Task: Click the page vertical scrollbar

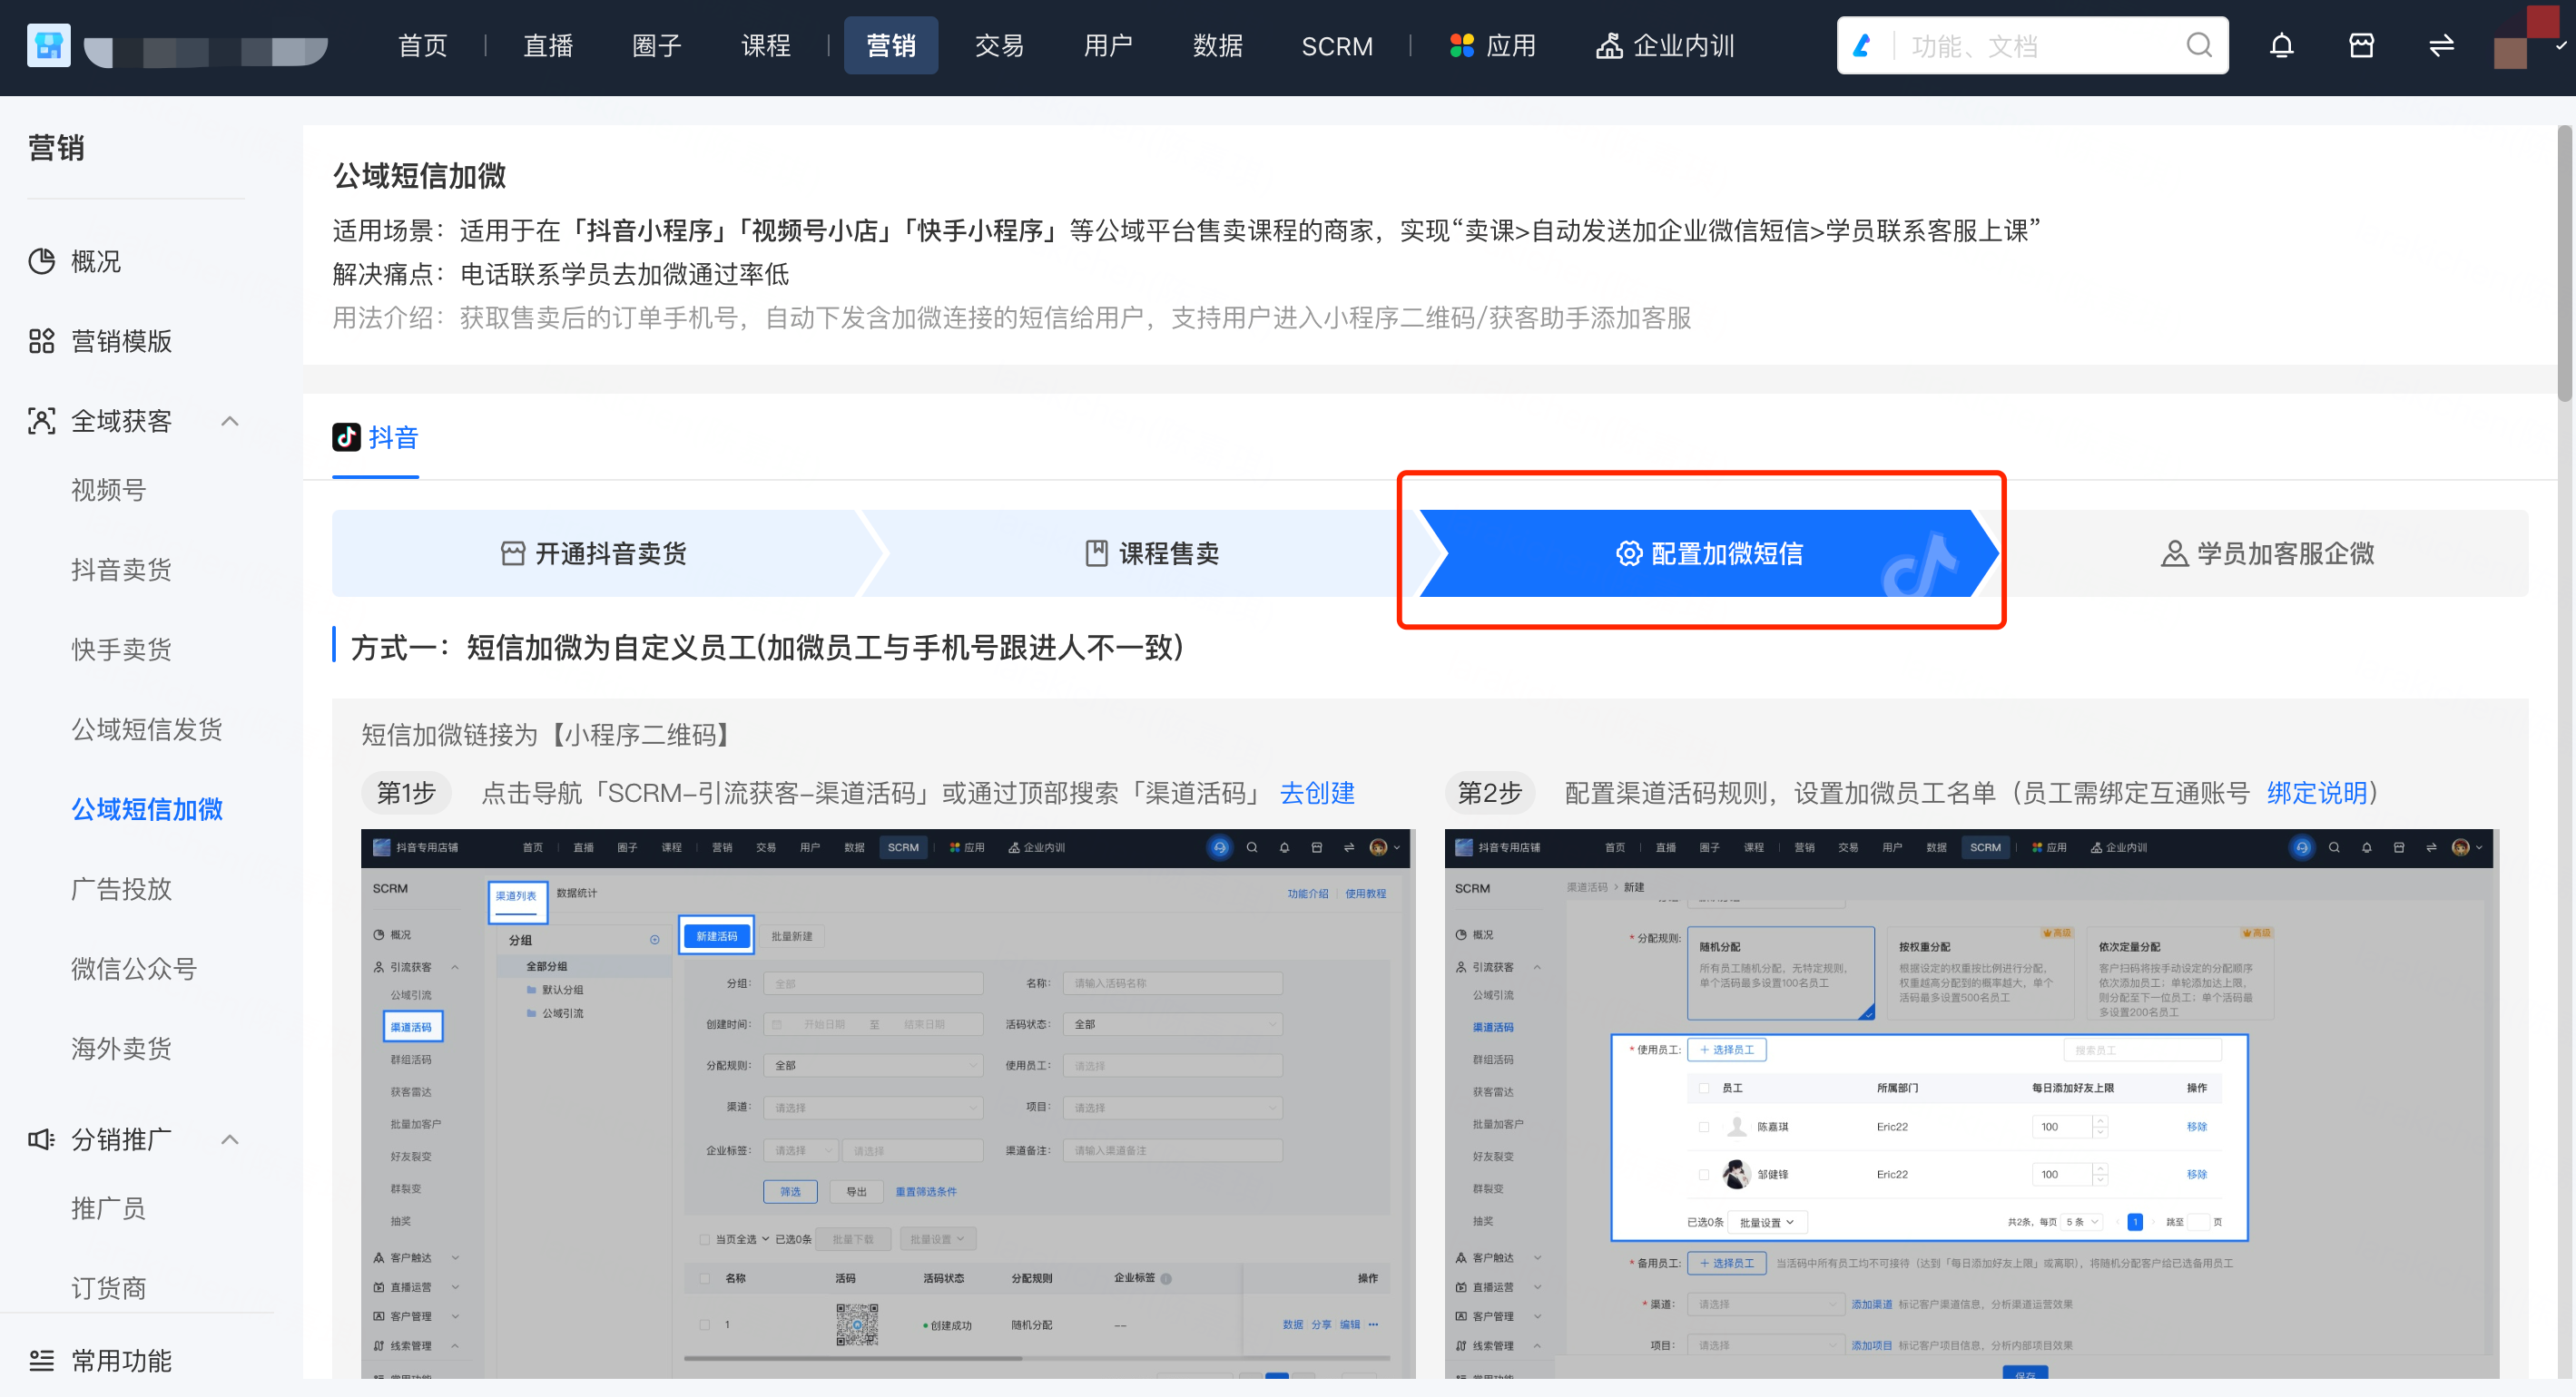Action: pos(2565,263)
